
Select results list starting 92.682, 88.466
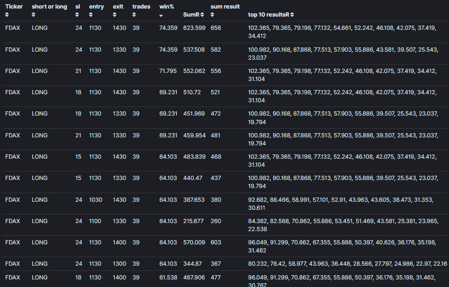(341, 204)
